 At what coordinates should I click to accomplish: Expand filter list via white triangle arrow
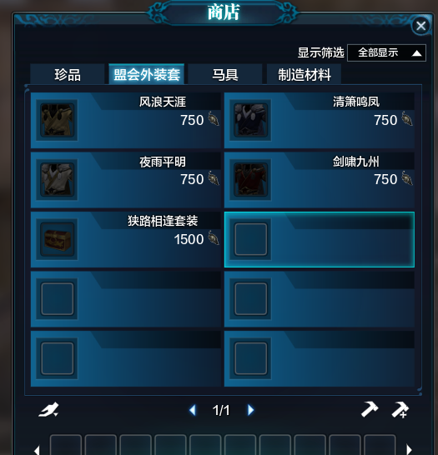417,53
